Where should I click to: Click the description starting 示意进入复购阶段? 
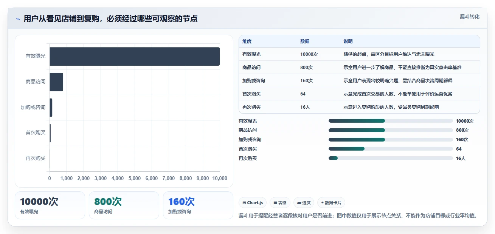391,107
